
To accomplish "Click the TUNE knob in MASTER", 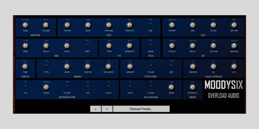I will tap(25, 25).
